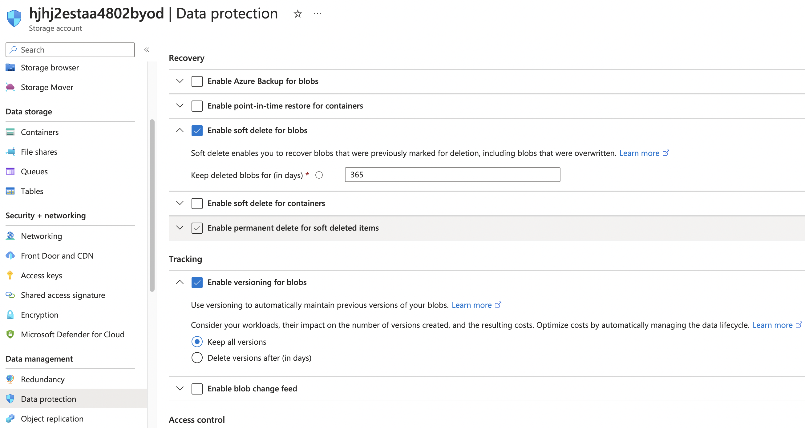Open Networking settings
This screenshot has width=805, height=428.
[x=42, y=236]
